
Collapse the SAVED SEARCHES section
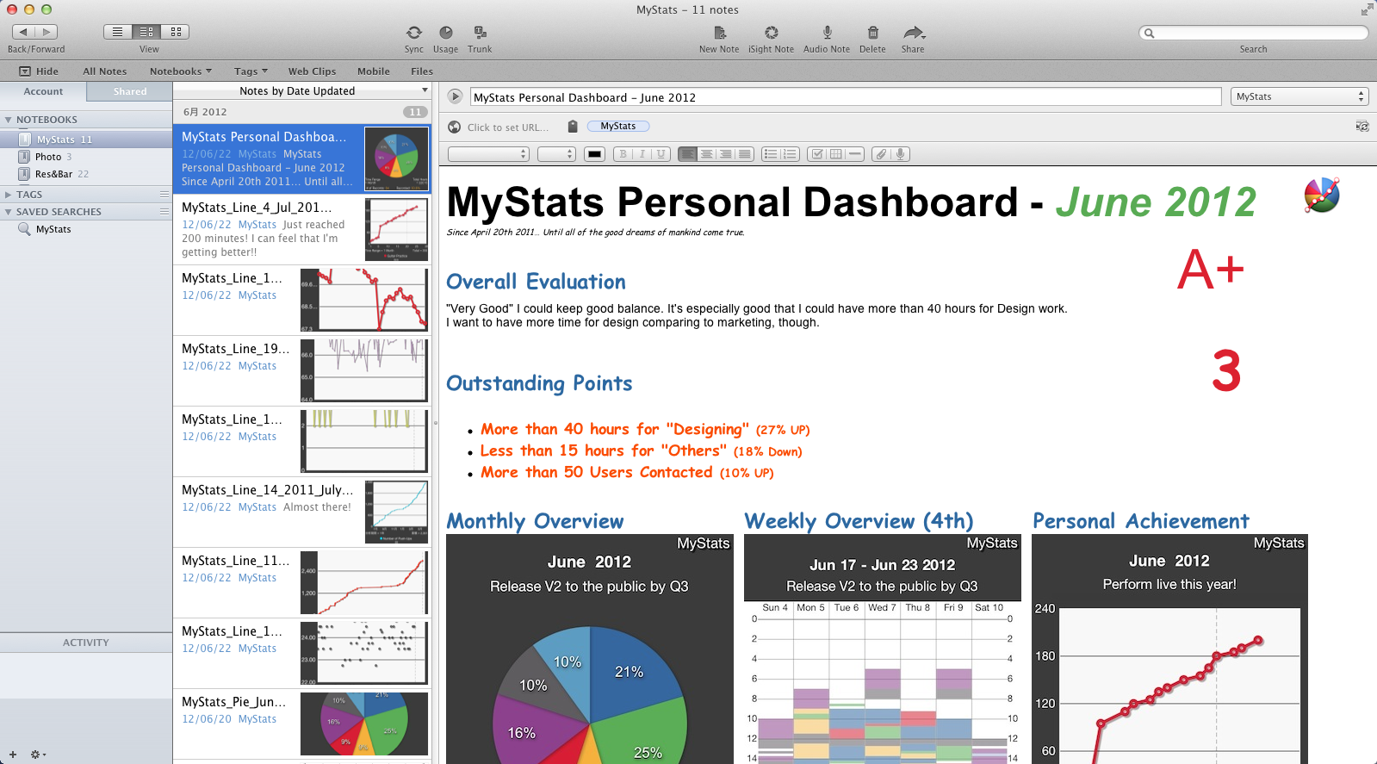(9, 212)
